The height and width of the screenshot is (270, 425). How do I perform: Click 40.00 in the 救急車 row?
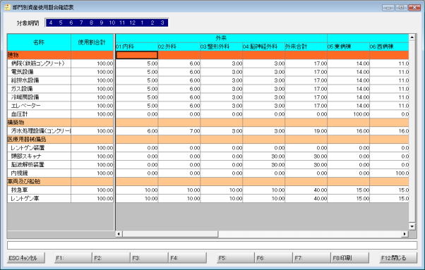pyautogui.click(x=306, y=190)
